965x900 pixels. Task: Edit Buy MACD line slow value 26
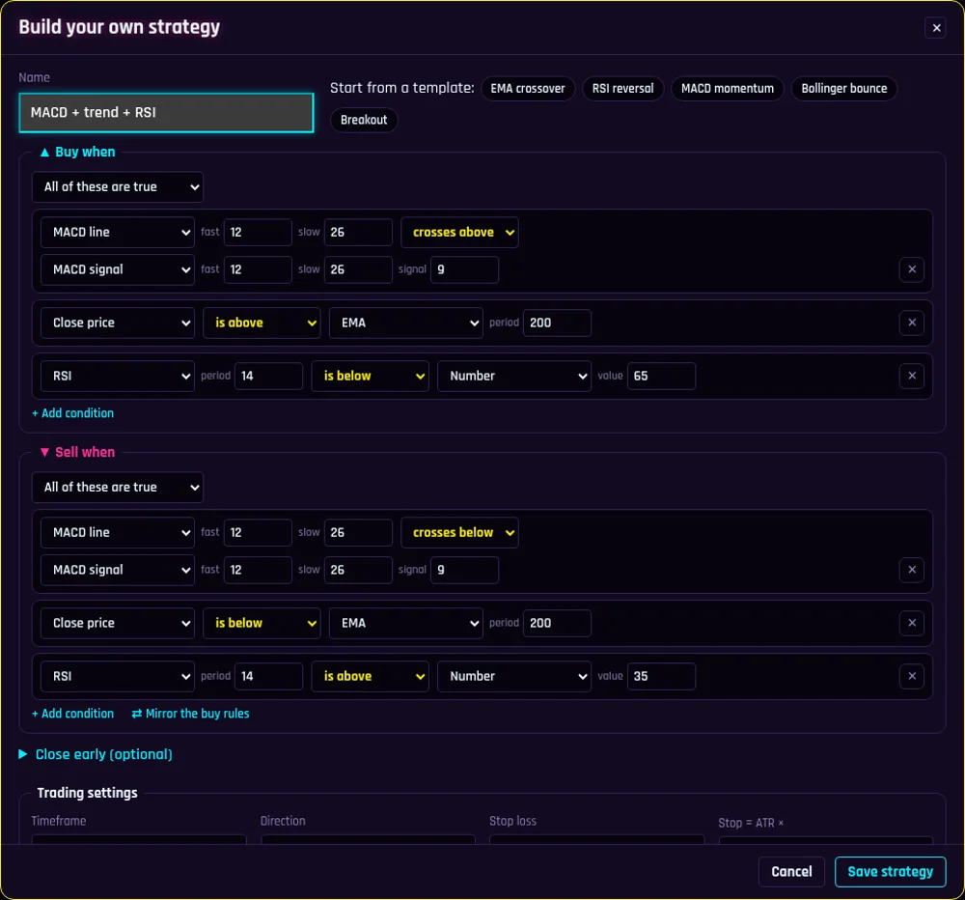click(358, 232)
